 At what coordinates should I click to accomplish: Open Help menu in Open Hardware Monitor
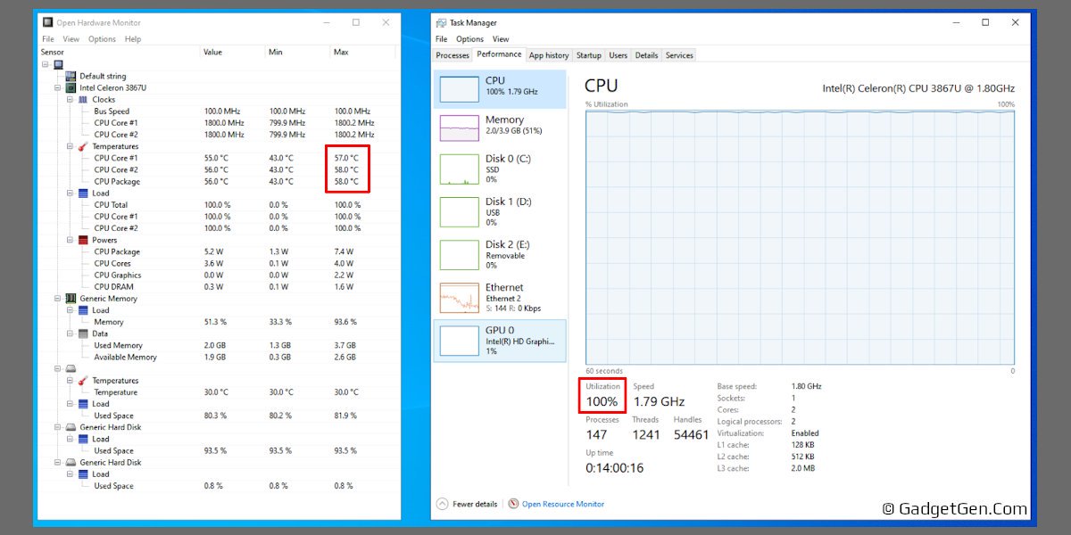click(133, 39)
